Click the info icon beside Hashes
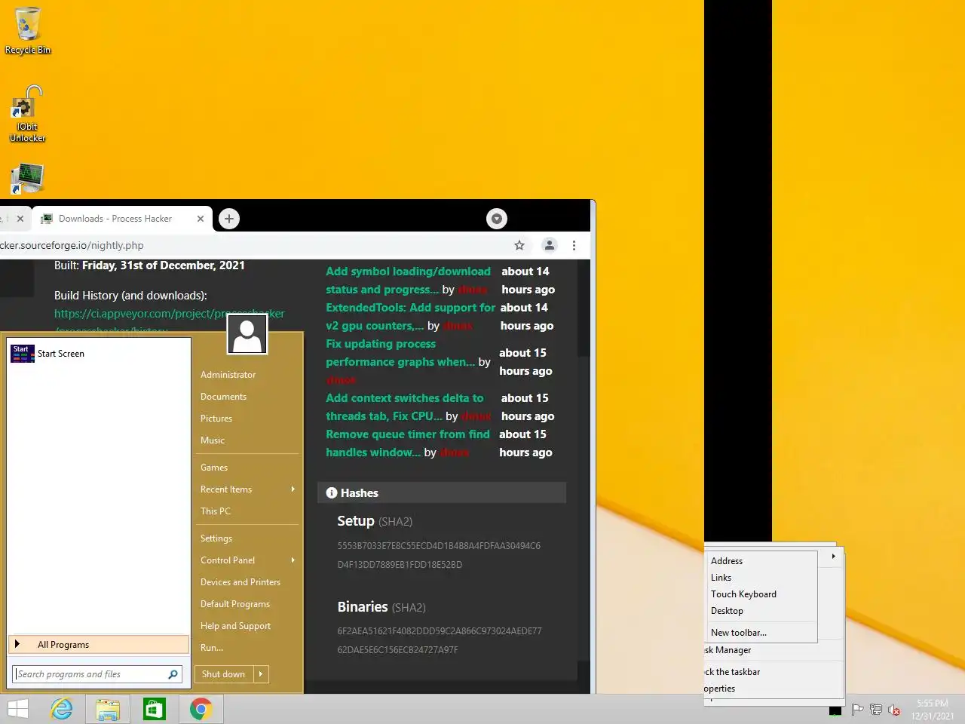The width and height of the screenshot is (965, 724). 332,492
